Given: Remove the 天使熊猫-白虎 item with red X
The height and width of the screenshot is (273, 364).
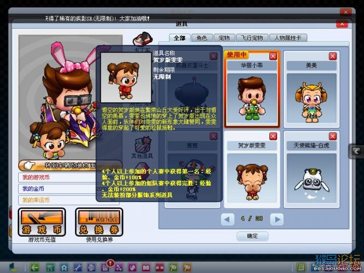Looking at the screenshot, I should [333, 136].
